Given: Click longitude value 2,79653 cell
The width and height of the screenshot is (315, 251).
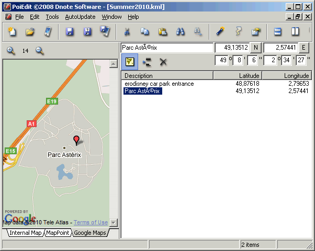Looking at the screenshot, I should tap(299, 84).
